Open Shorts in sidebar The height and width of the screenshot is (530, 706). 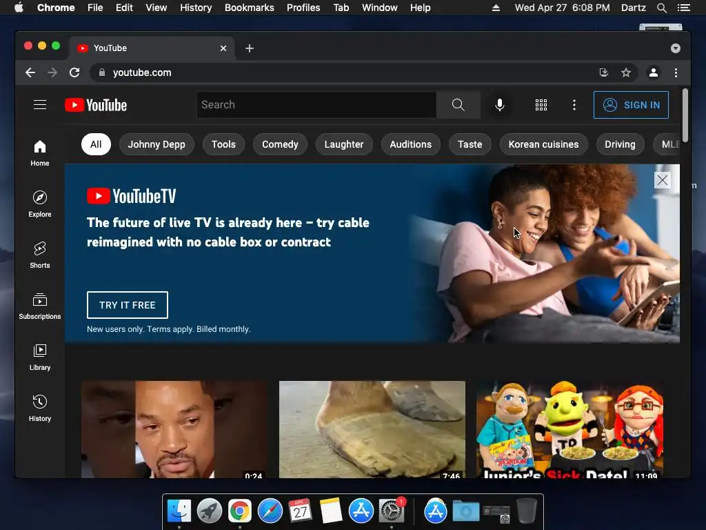(x=40, y=255)
